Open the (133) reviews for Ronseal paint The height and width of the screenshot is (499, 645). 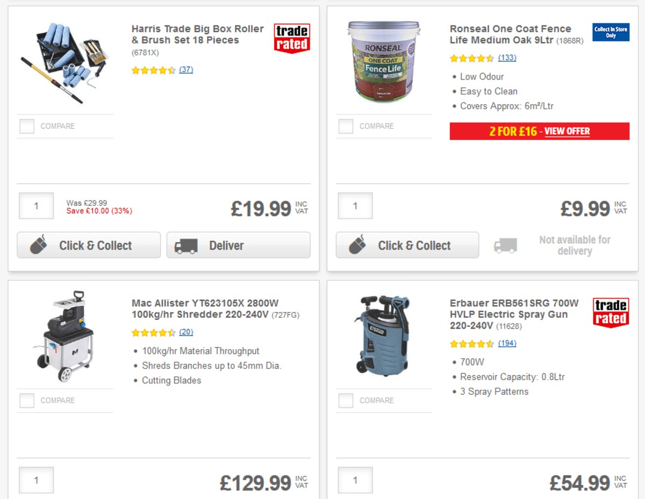tap(507, 58)
